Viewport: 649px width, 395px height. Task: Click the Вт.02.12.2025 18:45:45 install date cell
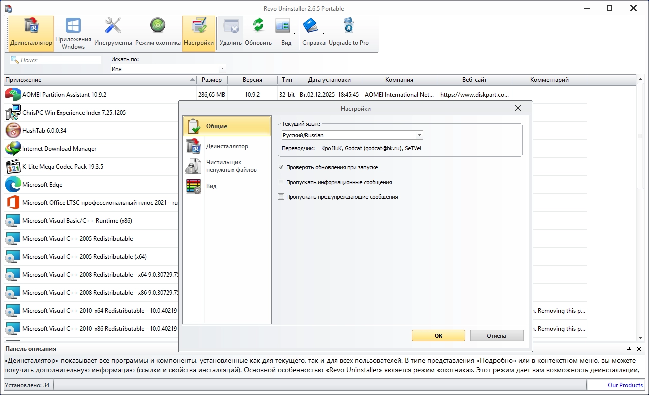(x=330, y=95)
